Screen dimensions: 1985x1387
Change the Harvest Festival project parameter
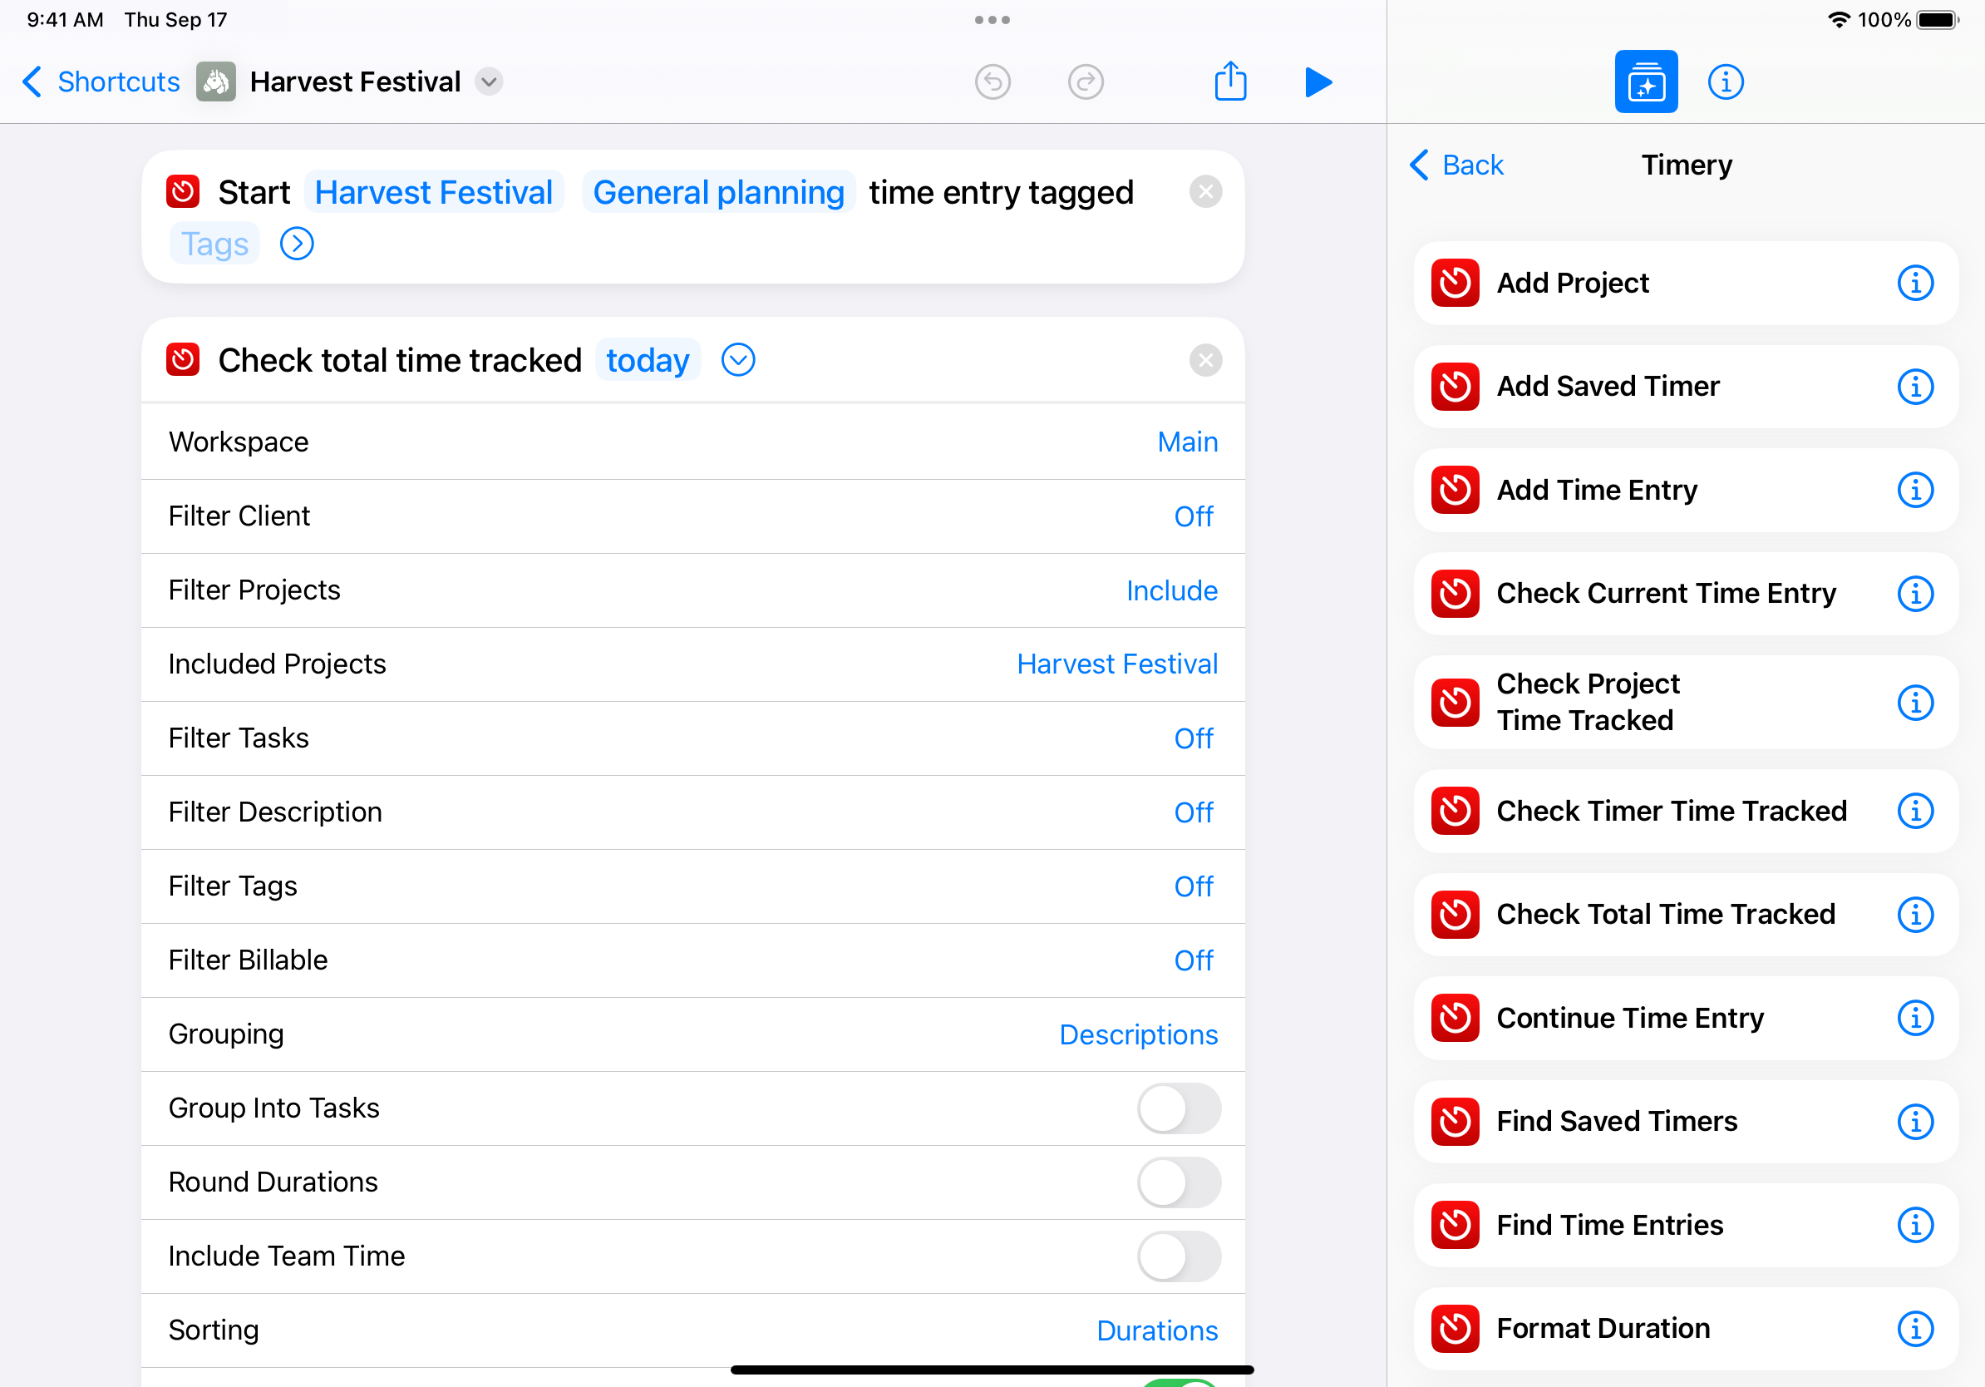[x=434, y=192]
